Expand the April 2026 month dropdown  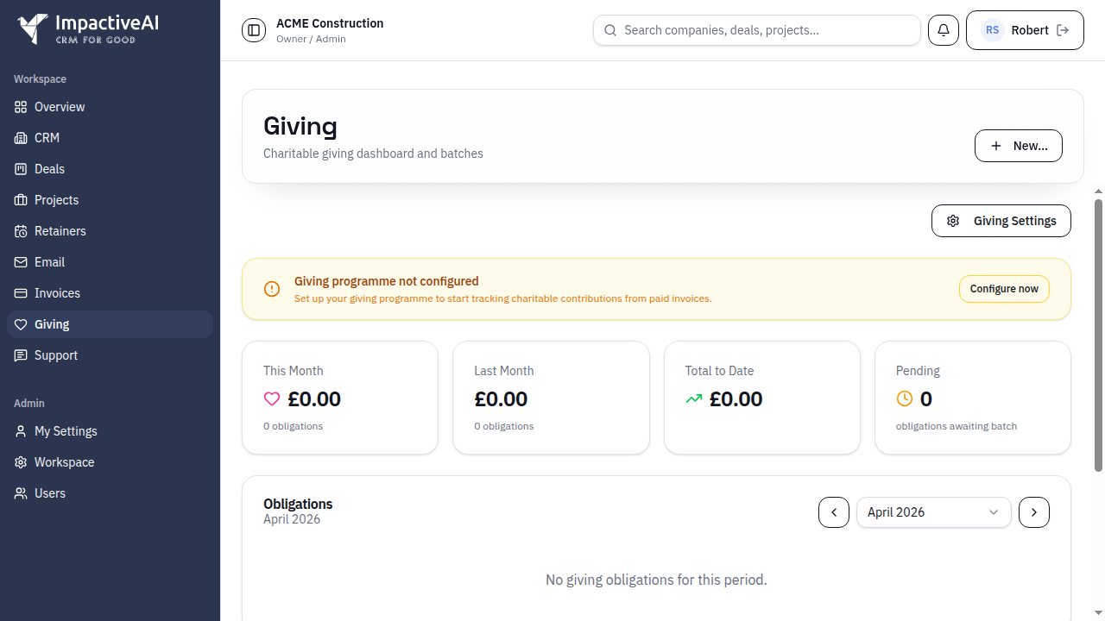coord(933,512)
